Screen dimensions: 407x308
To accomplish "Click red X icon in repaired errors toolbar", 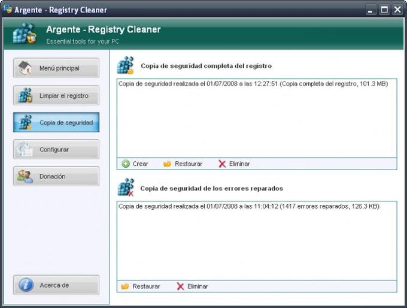I will click(180, 286).
